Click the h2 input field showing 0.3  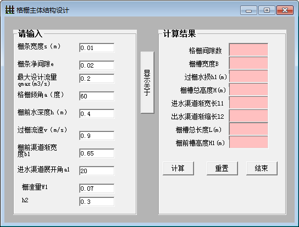(x=97, y=202)
